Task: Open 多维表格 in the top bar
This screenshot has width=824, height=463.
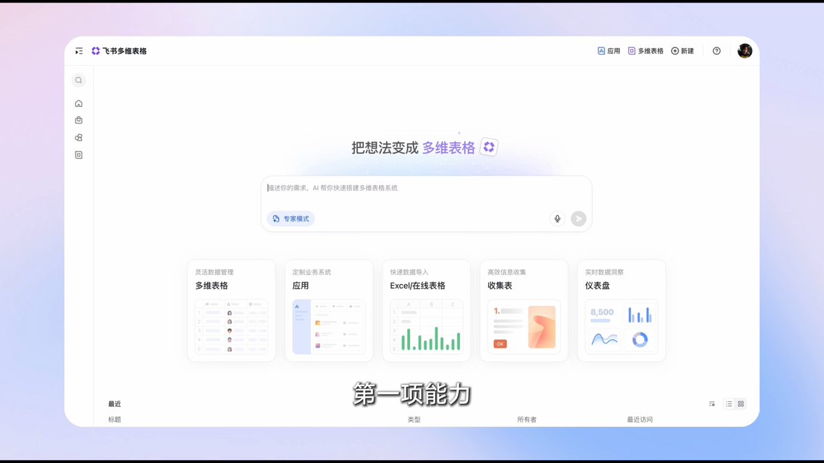Action: point(645,51)
